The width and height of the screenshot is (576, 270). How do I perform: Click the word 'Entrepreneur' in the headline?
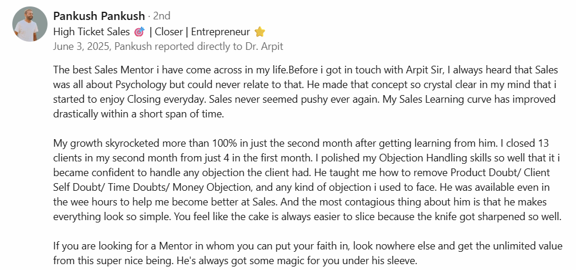[x=221, y=32]
